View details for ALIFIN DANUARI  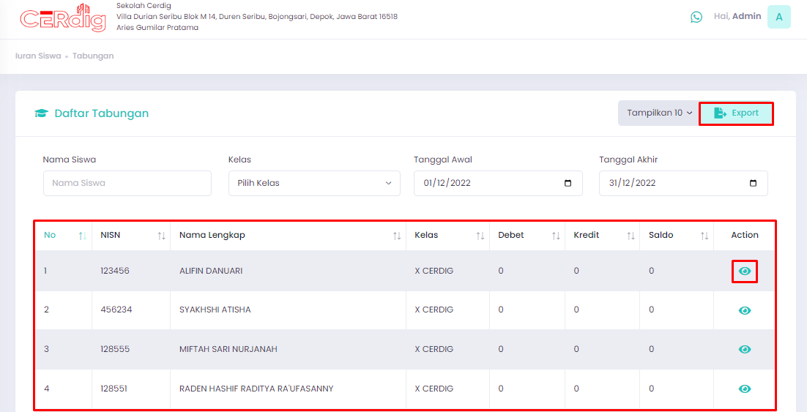click(744, 271)
